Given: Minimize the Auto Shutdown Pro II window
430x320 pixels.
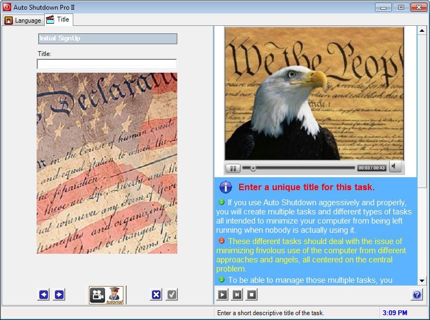Looking at the screenshot, I should pyautogui.click(x=383, y=8).
